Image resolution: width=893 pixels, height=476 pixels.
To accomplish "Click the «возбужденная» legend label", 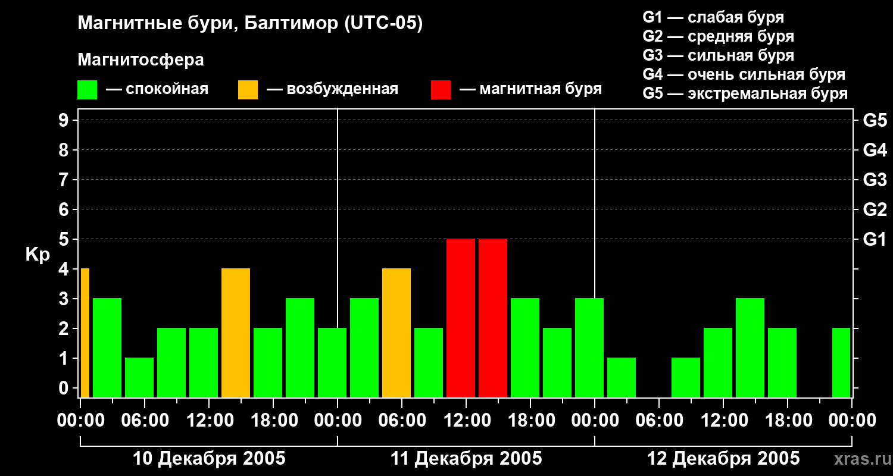I will click(342, 89).
